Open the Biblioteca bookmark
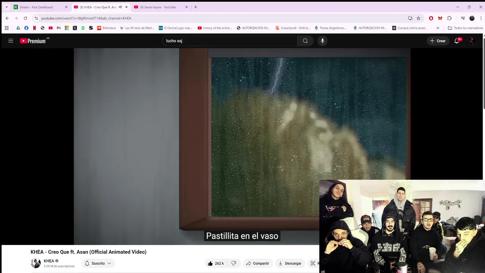 [106, 28]
